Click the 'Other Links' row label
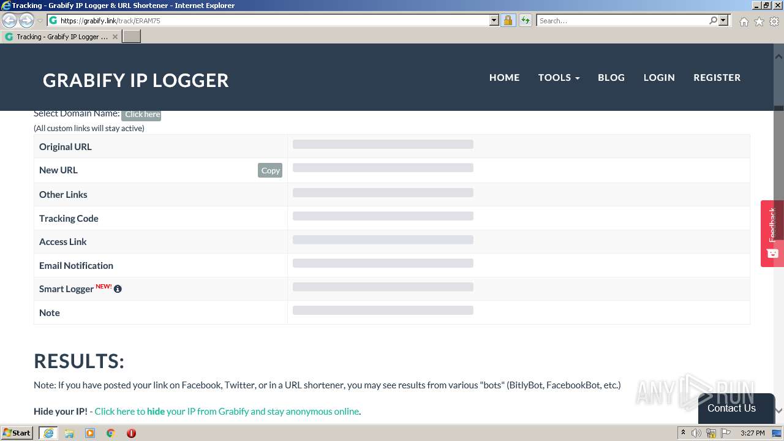This screenshot has width=784, height=441. tap(63, 195)
